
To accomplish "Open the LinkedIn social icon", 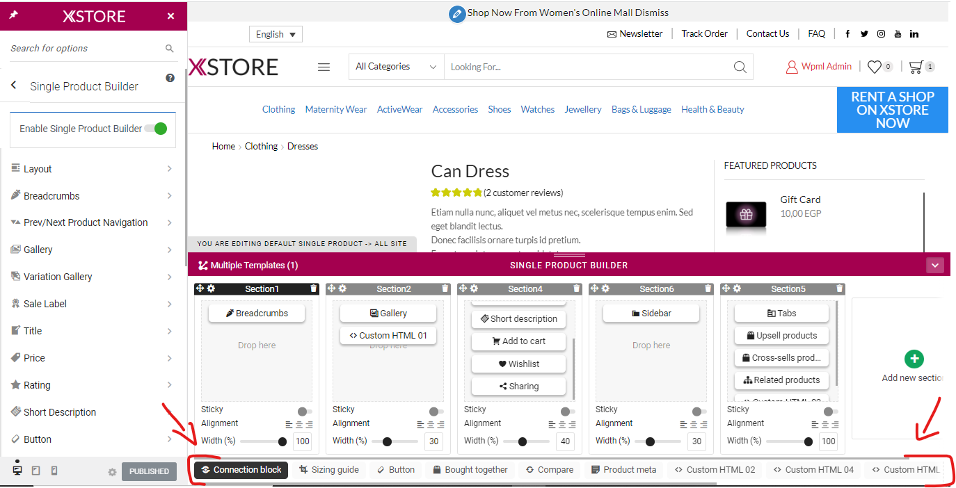I will click(914, 33).
